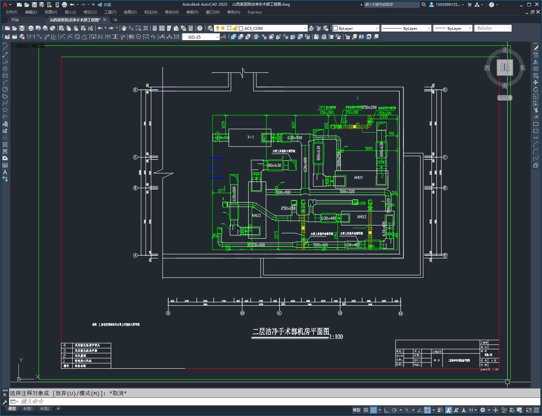Viewport: 542px width, 416px height.
Task: Select the Angular dimension tool
Action: [x=85, y=37]
